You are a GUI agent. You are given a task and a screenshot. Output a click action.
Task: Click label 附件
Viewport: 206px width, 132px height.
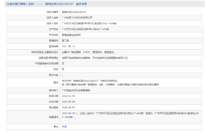(x=56, y=69)
